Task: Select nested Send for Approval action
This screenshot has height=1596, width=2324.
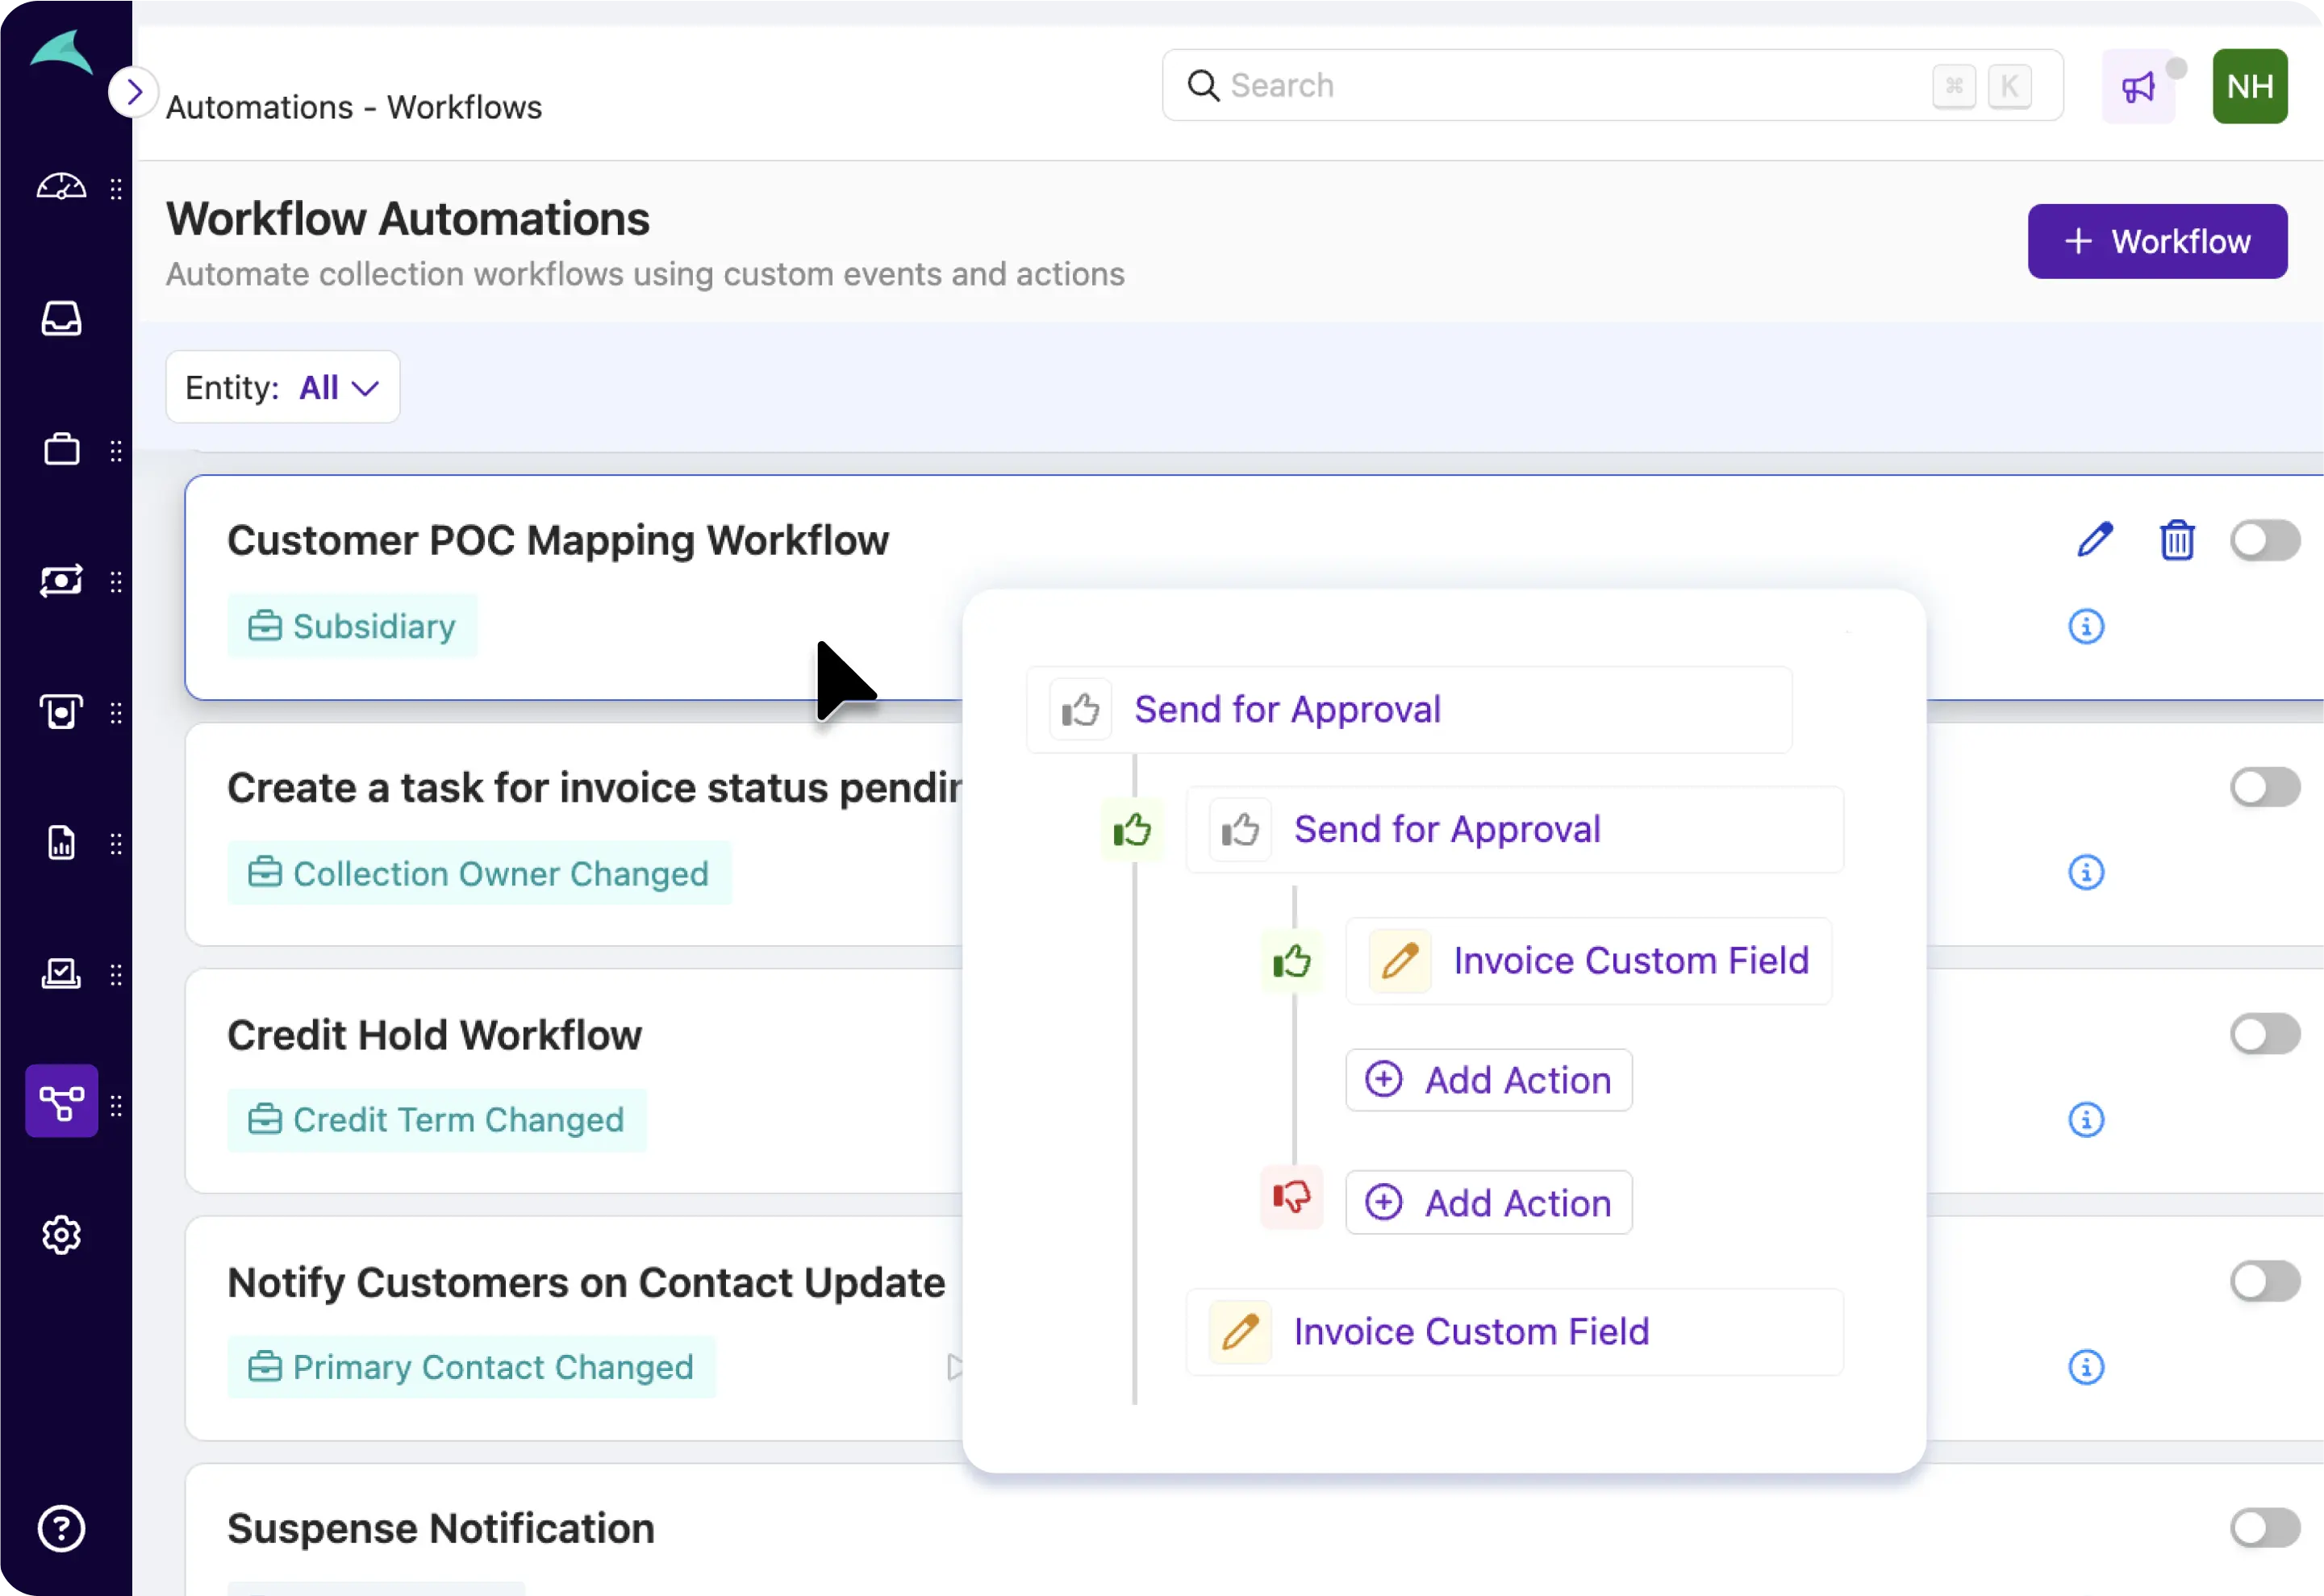Action: pos(1514,829)
